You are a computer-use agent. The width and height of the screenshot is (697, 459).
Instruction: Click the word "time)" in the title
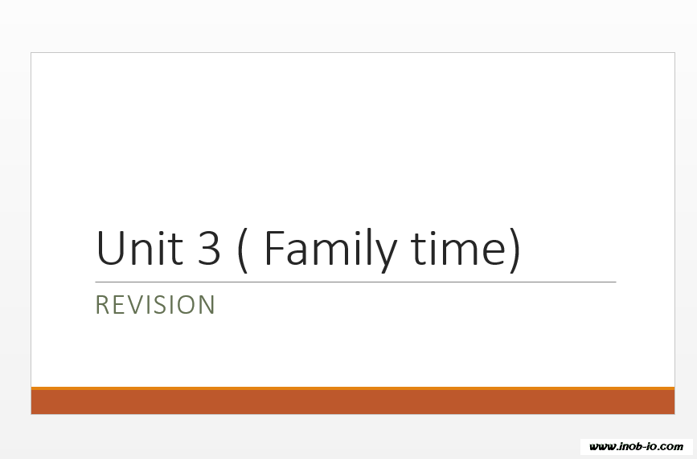pyautogui.click(x=465, y=248)
